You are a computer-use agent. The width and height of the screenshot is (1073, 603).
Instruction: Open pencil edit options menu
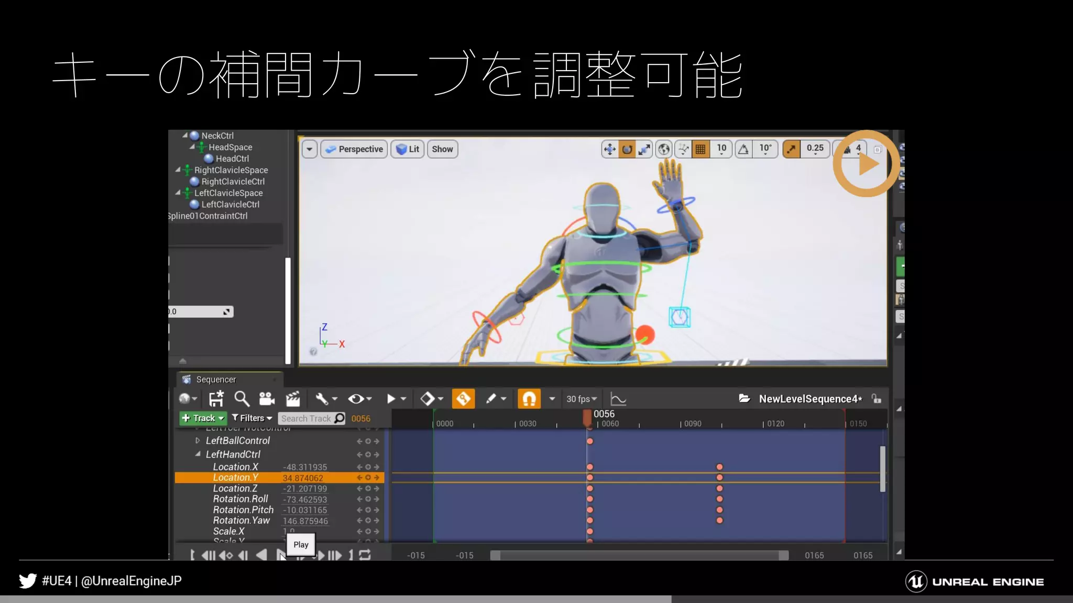pyautogui.click(x=496, y=399)
